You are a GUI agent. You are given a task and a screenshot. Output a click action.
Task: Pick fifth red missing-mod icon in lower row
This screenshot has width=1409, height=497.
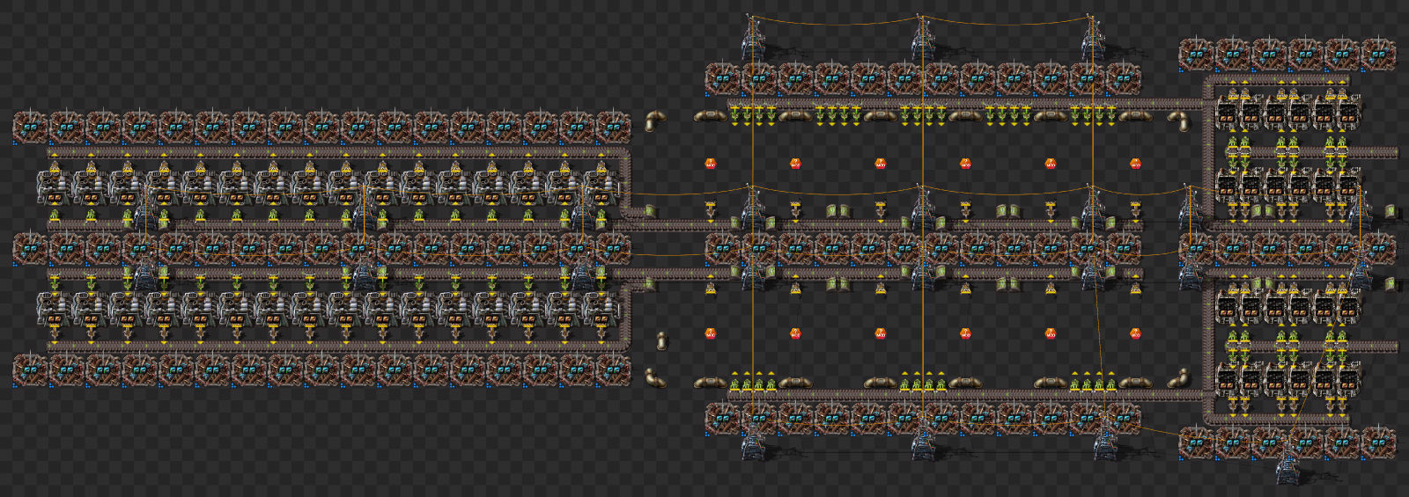[1051, 333]
